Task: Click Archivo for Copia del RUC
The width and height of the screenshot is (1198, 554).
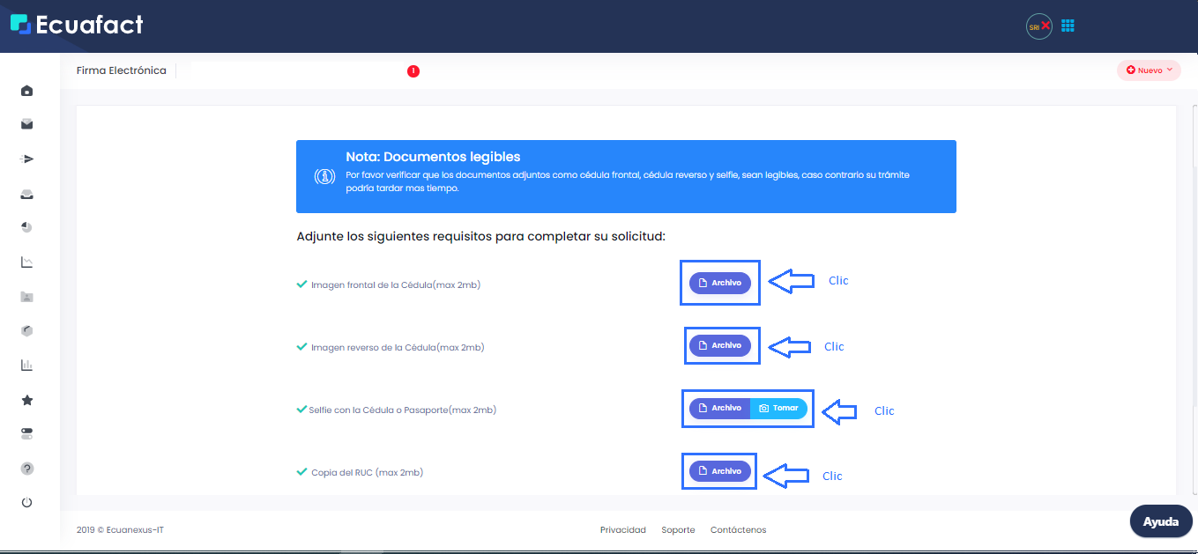Action: (720, 471)
